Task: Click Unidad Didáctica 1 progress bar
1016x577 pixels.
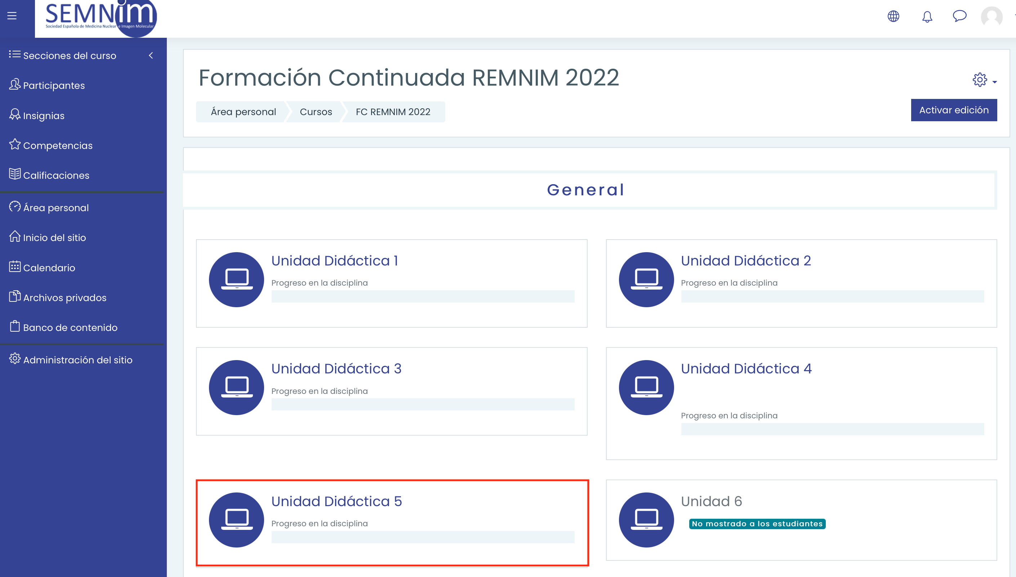Action: click(x=423, y=296)
